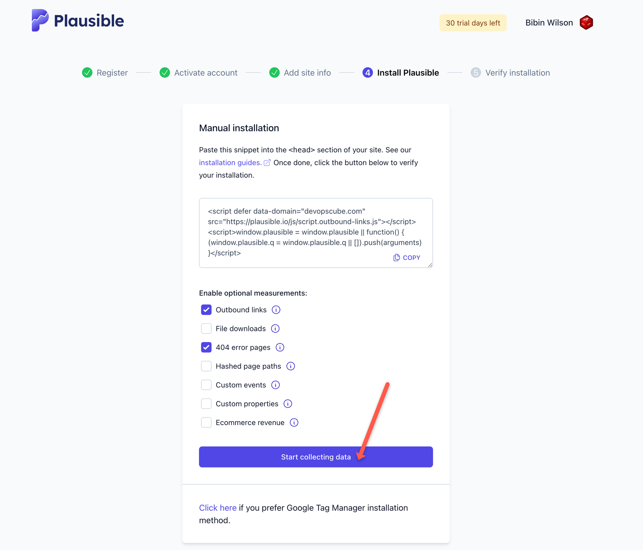Image resolution: width=643 pixels, height=550 pixels.
Task: Open the info tooltip for File downloads
Action: [275, 328]
